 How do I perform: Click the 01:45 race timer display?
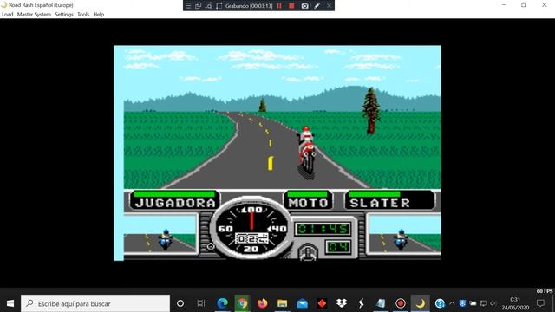(x=323, y=229)
